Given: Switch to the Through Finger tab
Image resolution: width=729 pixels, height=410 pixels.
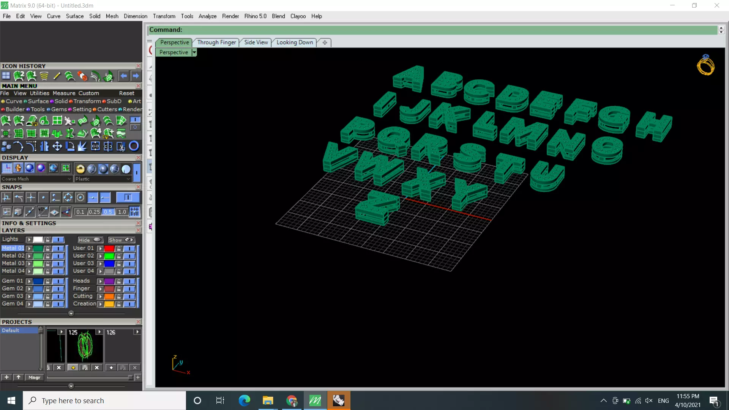Looking at the screenshot, I should 216,42.
